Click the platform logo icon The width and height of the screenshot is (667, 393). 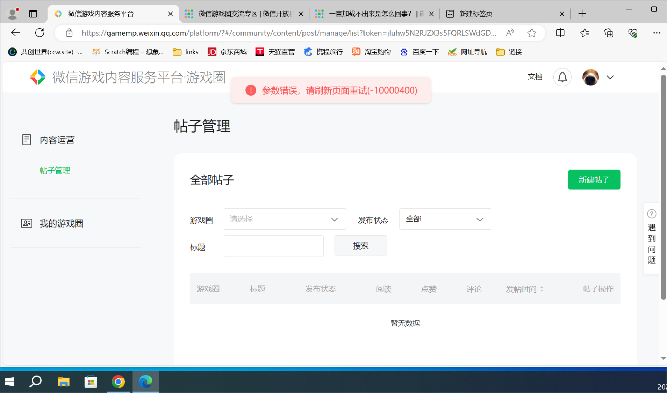pos(38,77)
